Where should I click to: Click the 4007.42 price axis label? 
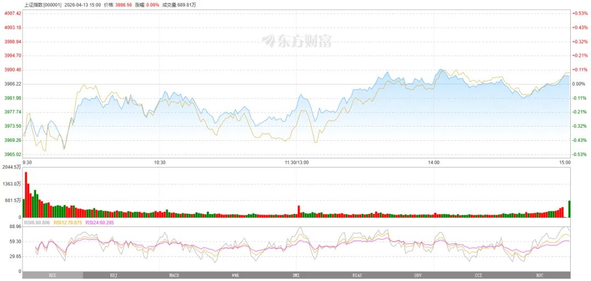[x=13, y=13]
